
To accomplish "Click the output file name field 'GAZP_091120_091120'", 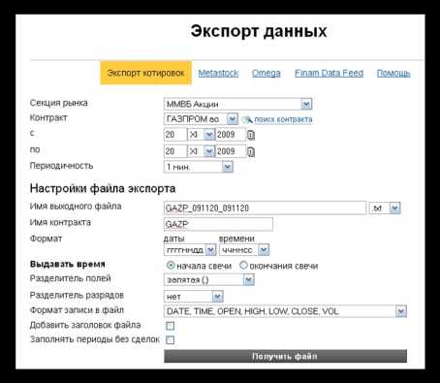I will pyautogui.click(x=265, y=208).
